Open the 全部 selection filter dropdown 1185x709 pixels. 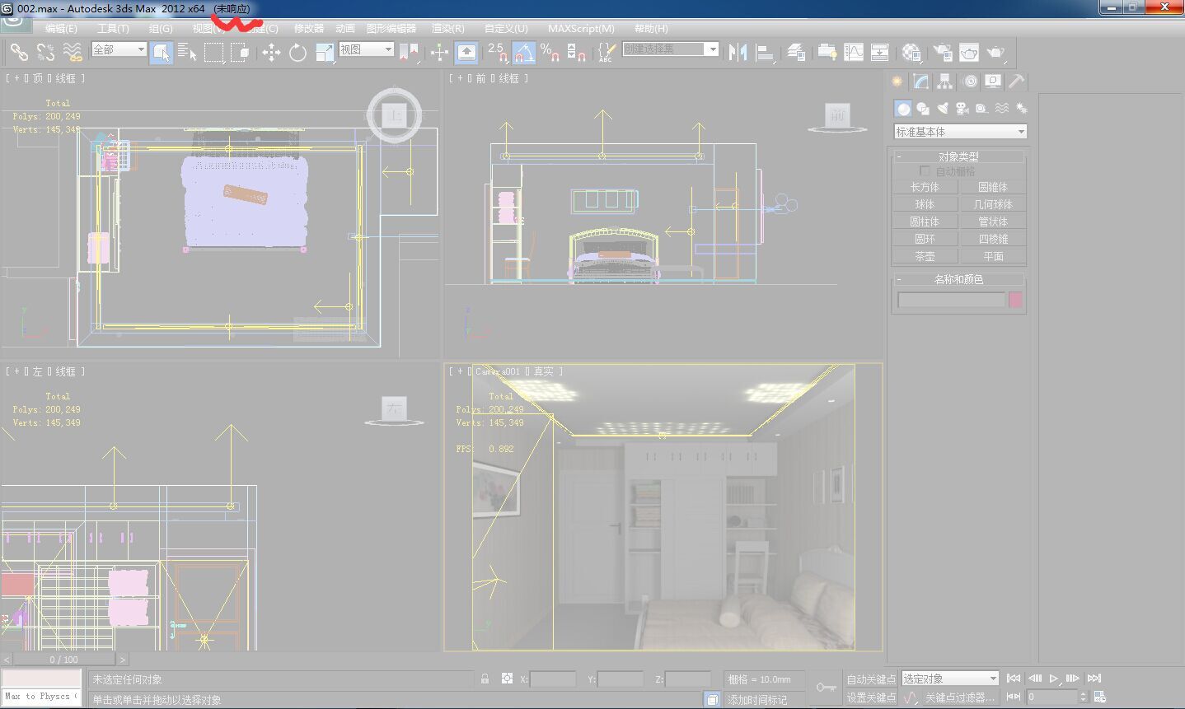coord(119,50)
